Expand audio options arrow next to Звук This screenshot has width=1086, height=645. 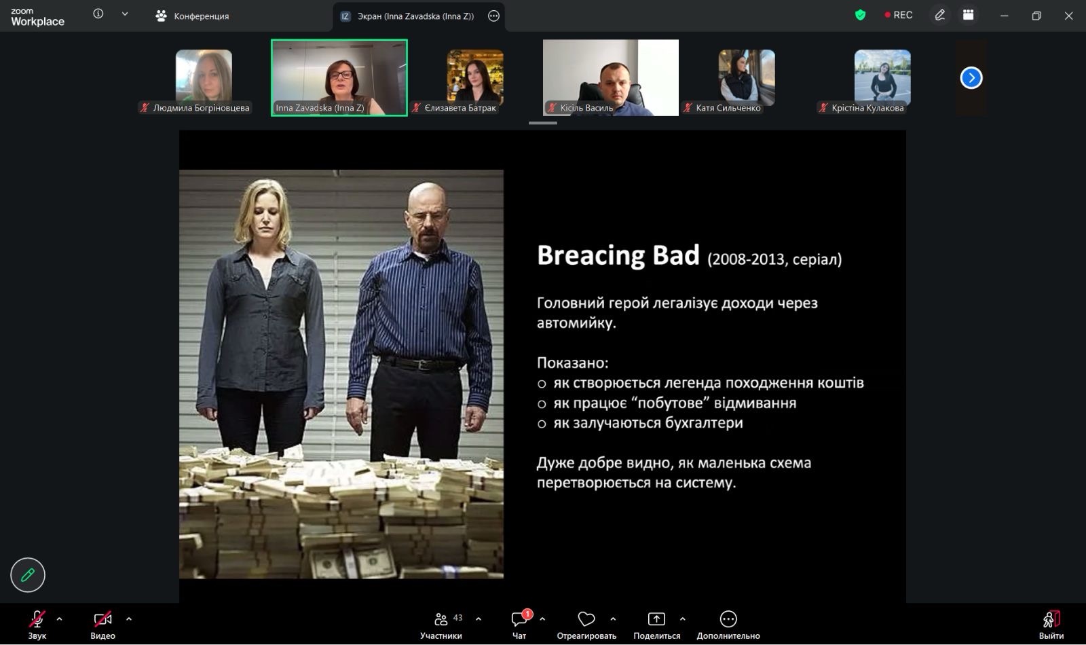point(60,619)
